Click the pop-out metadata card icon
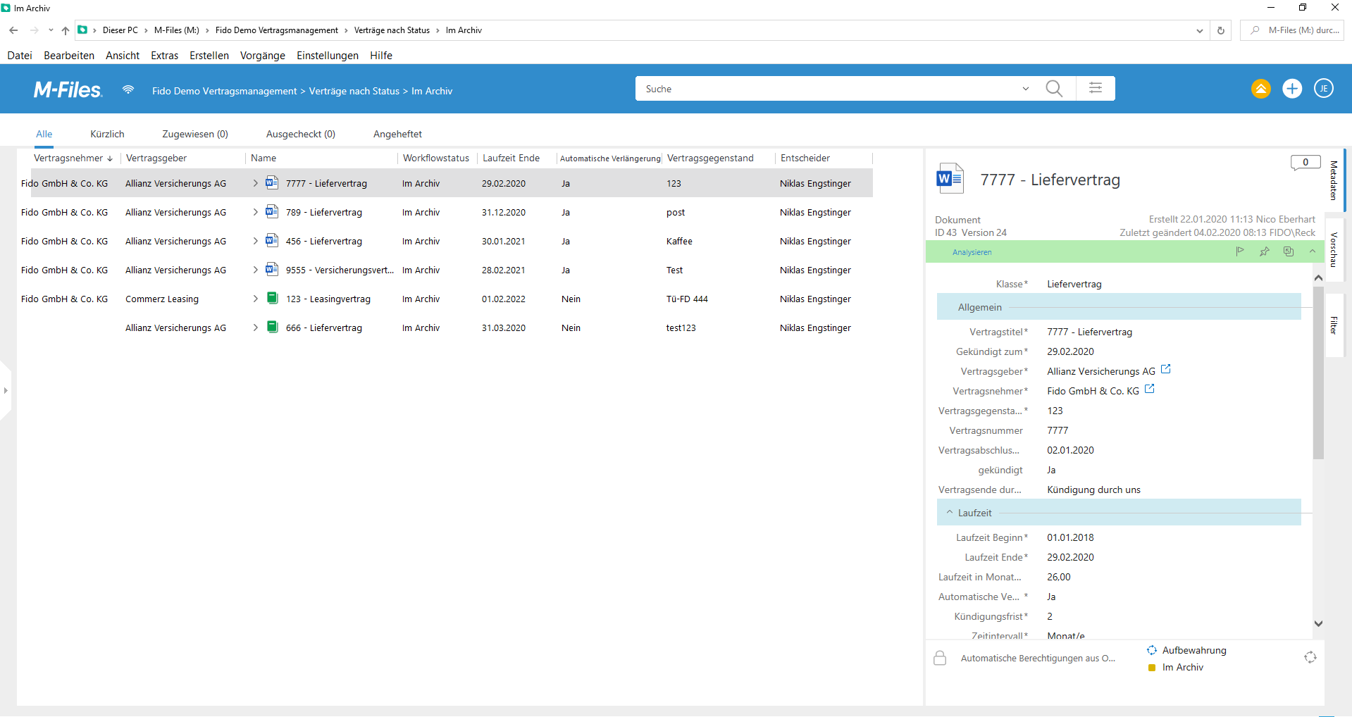Viewport: 1352px width, 717px height. click(x=1288, y=251)
